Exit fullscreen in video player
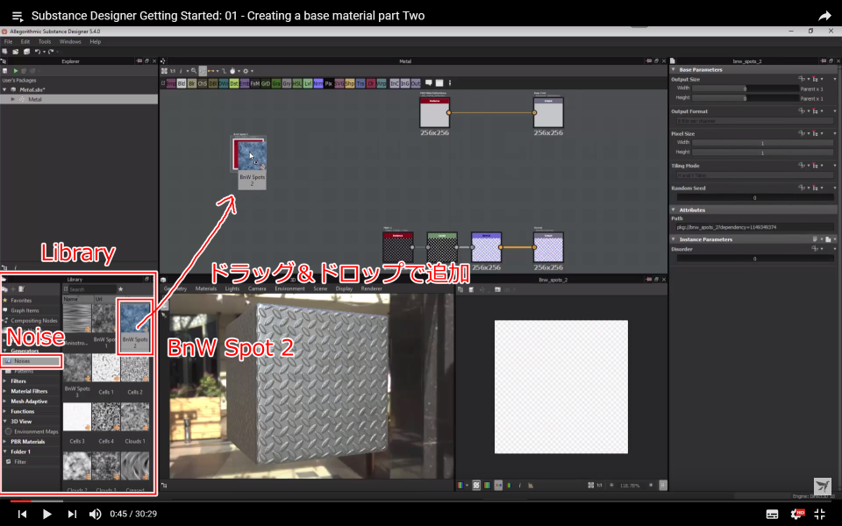842x526 pixels. [820, 514]
